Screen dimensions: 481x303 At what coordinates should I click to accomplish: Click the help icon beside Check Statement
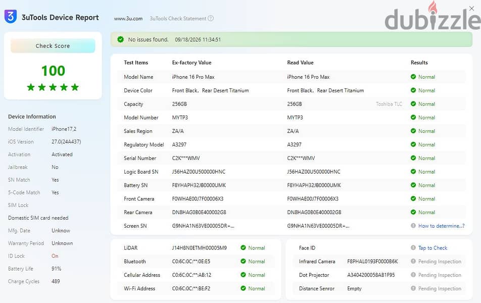click(x=210, y=18)
